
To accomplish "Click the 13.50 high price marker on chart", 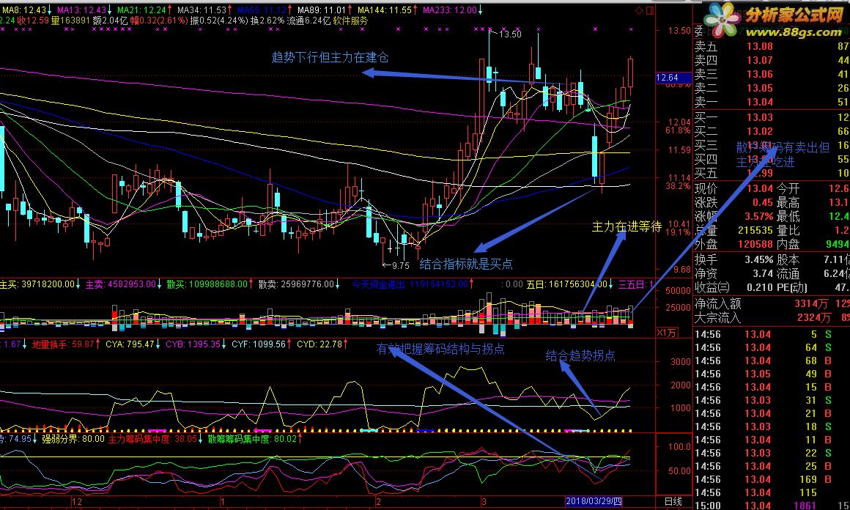I will [509, 34].
